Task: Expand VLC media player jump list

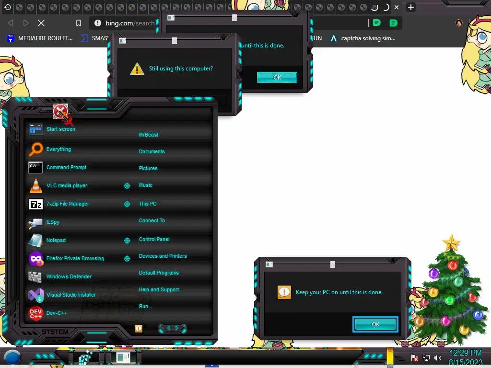Action: [x=127, y=186]
